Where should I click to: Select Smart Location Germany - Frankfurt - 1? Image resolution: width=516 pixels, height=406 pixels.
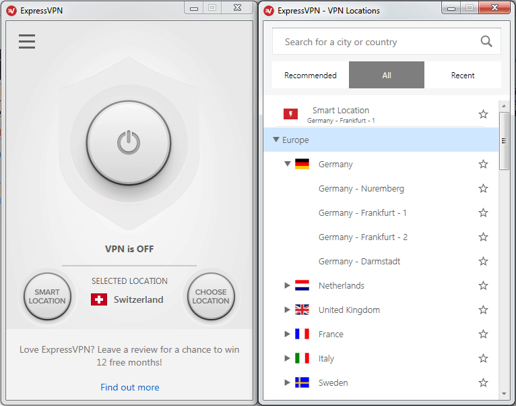click(x=381, y=115)
